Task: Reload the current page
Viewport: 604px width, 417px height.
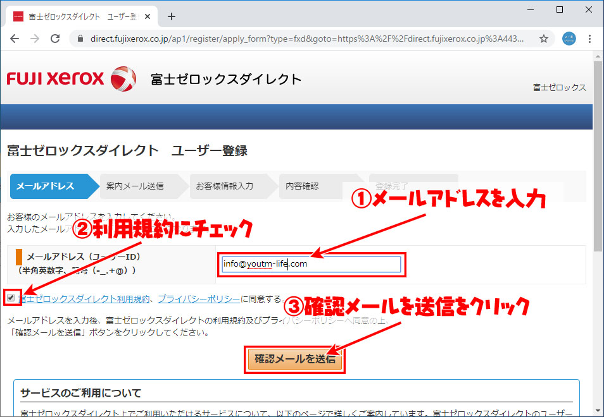Action: point(56,39)
